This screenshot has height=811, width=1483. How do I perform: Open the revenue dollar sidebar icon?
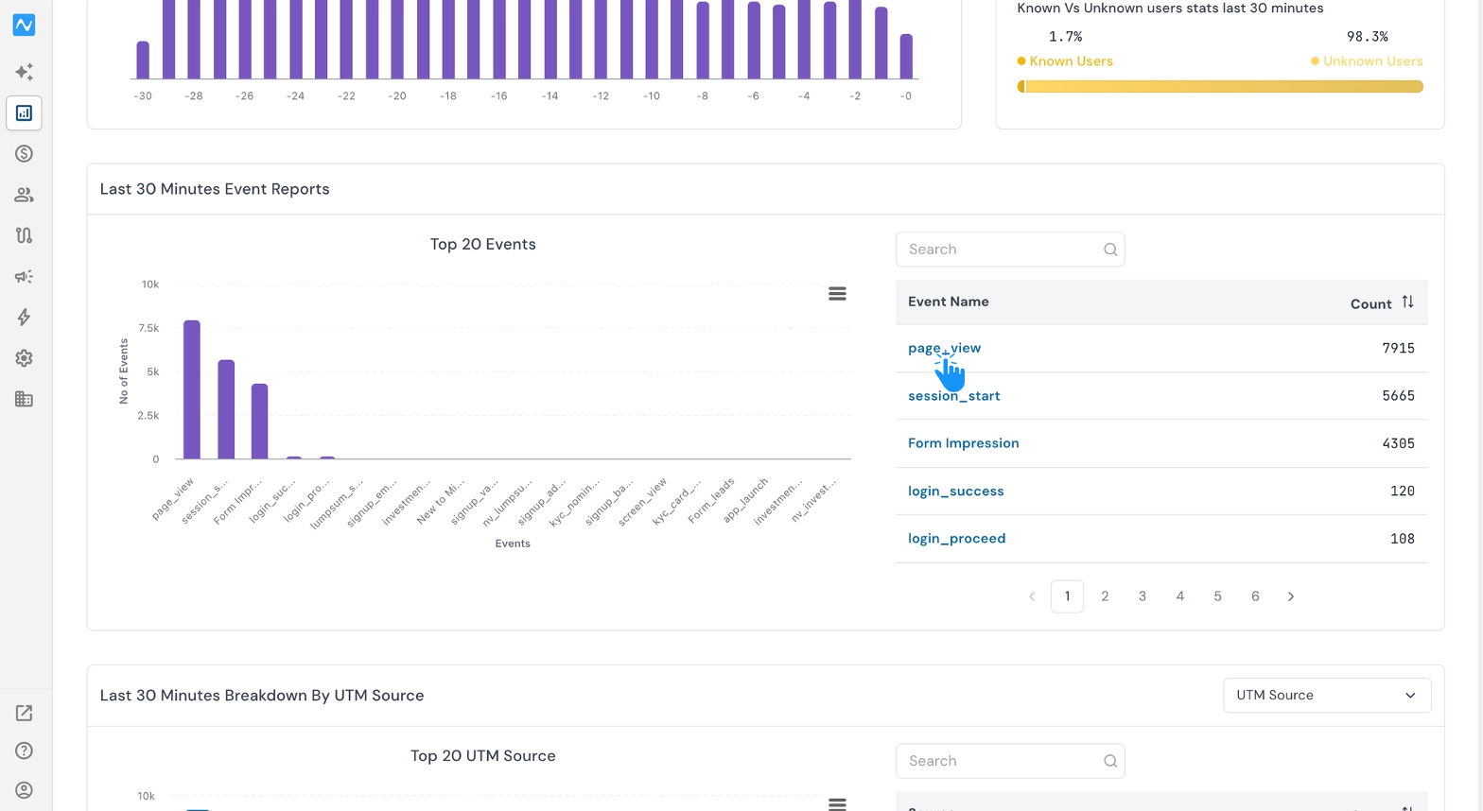pos(24,154)
